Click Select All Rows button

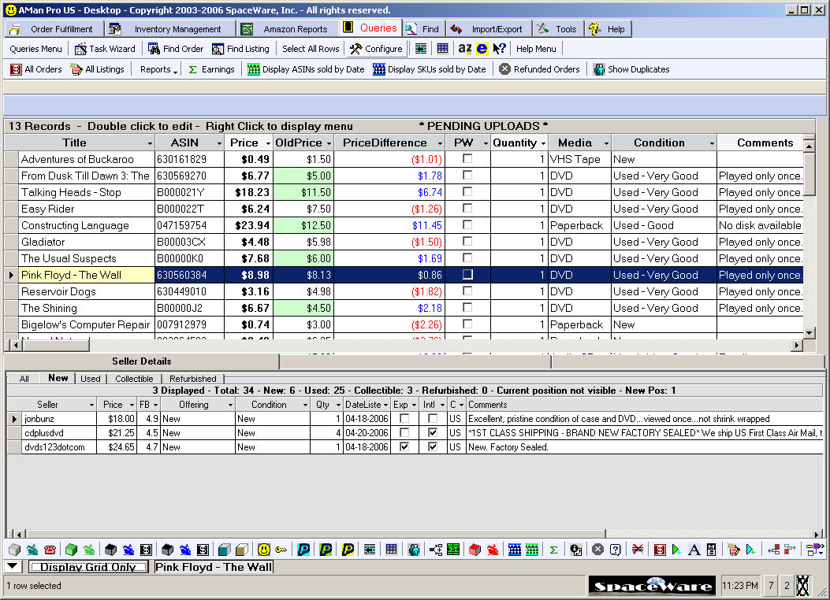pyautogui.click(x=311, y=49)
